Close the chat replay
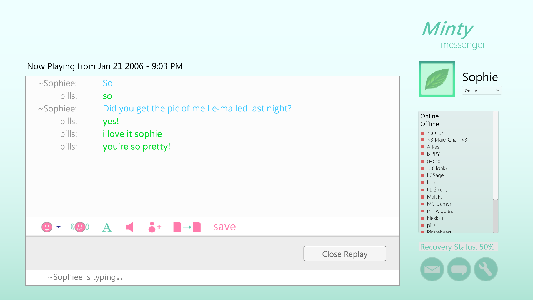The width and height of the screenshot is (533, 300). pyautogui.click(x=345, y=254)
